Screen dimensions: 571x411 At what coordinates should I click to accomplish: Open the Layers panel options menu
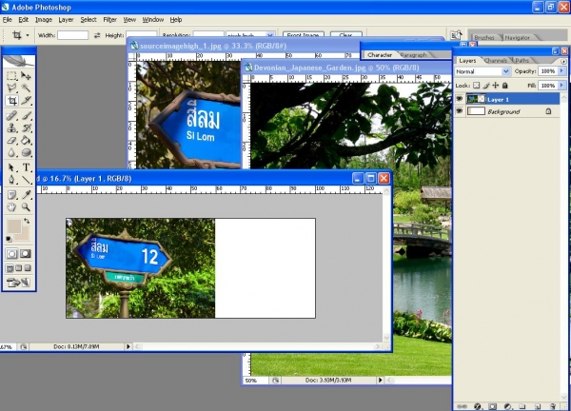click(x=563, y=61)
